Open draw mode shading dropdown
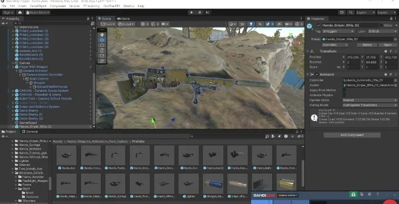This screenshot has height=204, width=399. point(232,24)
